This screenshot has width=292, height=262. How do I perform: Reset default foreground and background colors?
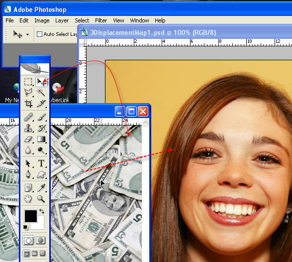point(26,227)
